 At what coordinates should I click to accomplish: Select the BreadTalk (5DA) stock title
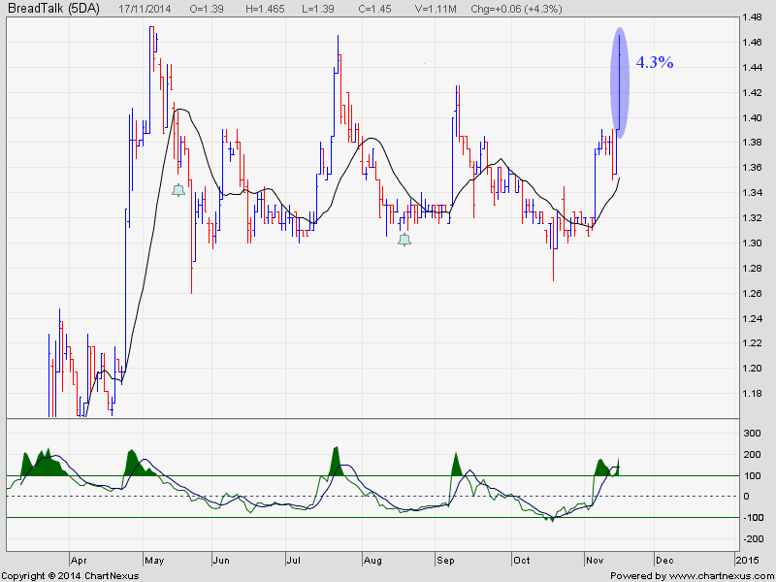[x=54, y=9]
